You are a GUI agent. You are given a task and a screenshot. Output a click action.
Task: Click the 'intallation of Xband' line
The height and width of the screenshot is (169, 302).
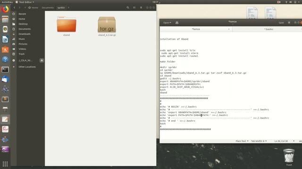pos(174,39)
